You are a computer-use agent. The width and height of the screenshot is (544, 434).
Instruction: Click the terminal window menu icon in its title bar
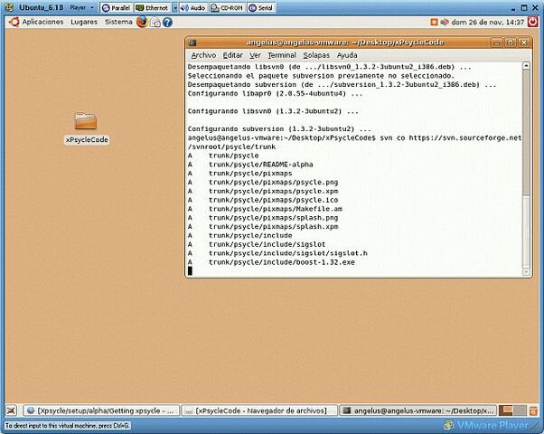192,42
